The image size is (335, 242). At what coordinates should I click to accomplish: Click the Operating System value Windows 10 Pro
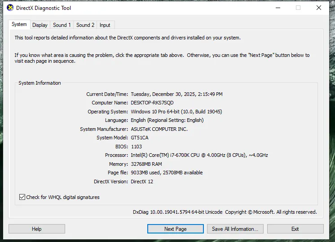coord(176,112)
